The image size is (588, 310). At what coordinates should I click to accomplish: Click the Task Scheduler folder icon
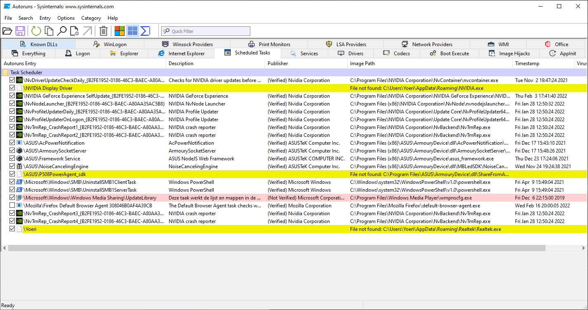point(5,73)
